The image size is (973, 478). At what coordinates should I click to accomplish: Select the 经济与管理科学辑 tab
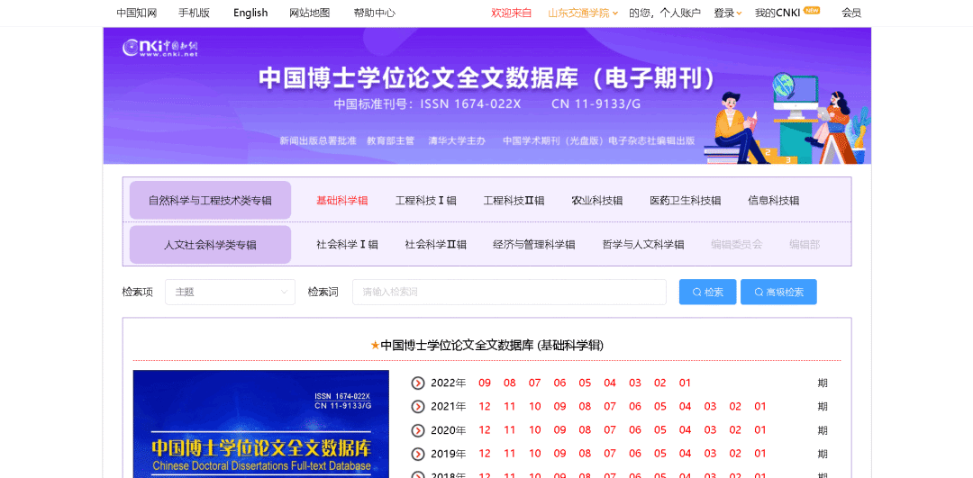[533, 244]
